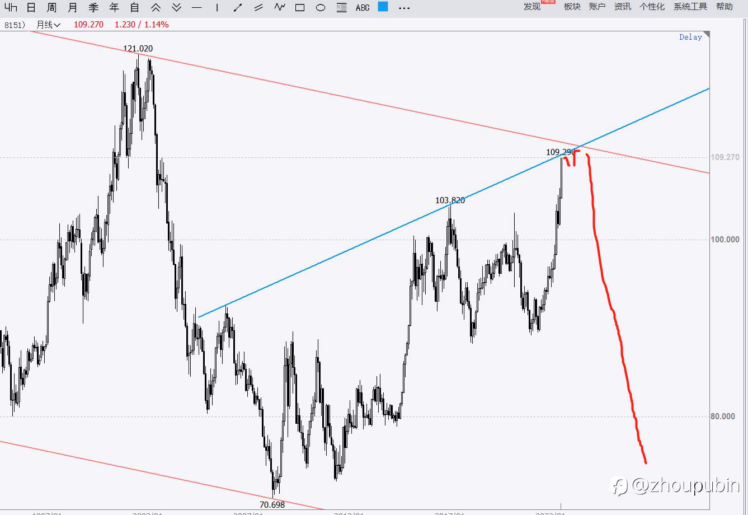The width and height of the screenshot is (748, 515).
Task: Select the parallel lines channel tool
Action: [258, 7]
